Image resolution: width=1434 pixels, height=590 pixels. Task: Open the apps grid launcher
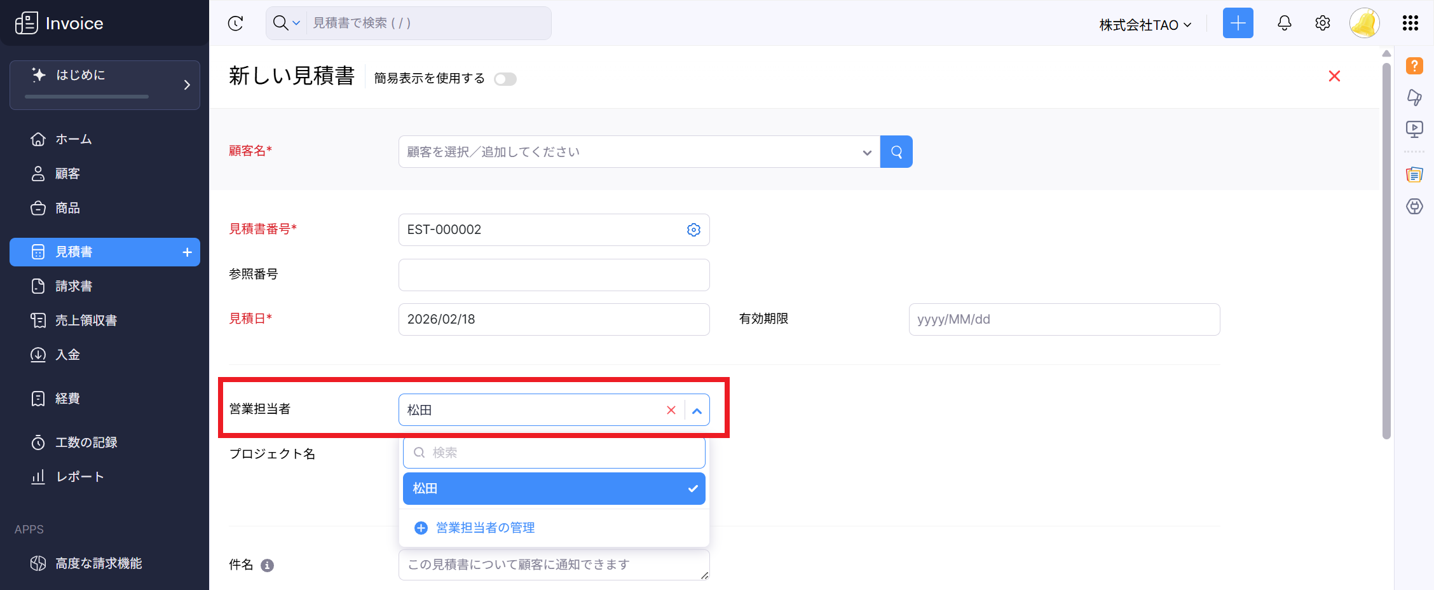click(1410, 24)
